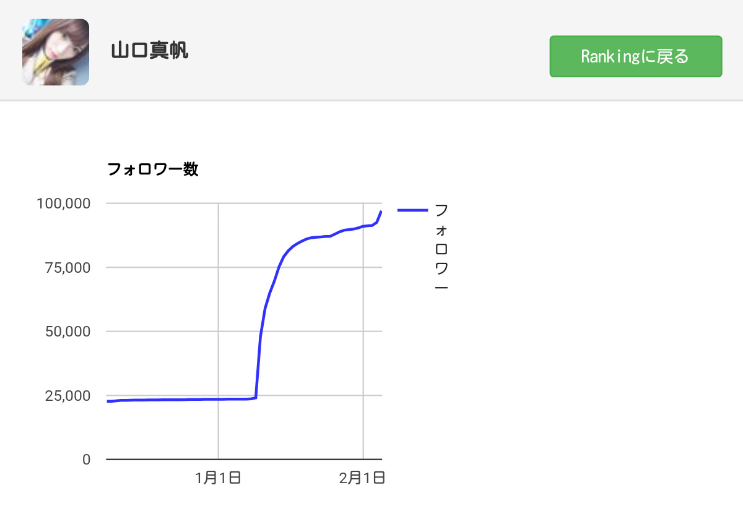This screenshot has height=506, width=743.
Task: Click the 1月1日 x-axis date label
Action: (218, 478)
